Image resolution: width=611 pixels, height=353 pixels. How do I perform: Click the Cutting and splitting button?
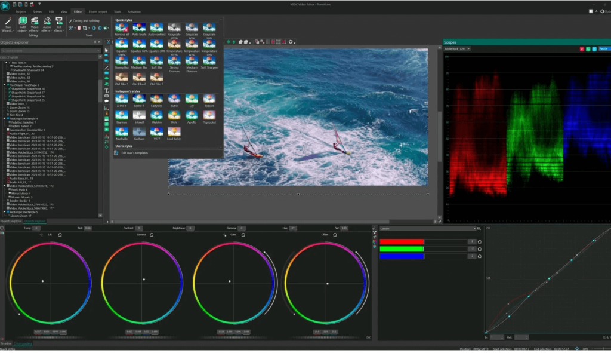tap(85, 20)
